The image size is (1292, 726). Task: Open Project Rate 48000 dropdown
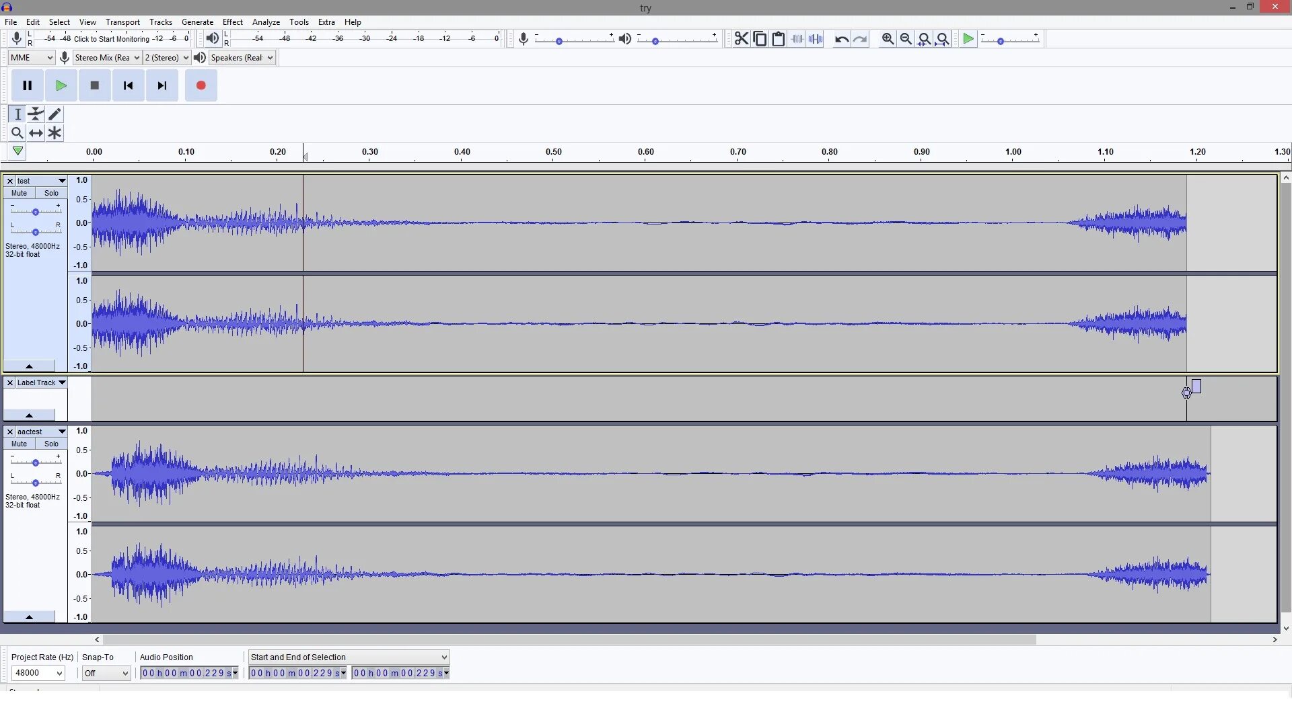[x=38, y=673]
